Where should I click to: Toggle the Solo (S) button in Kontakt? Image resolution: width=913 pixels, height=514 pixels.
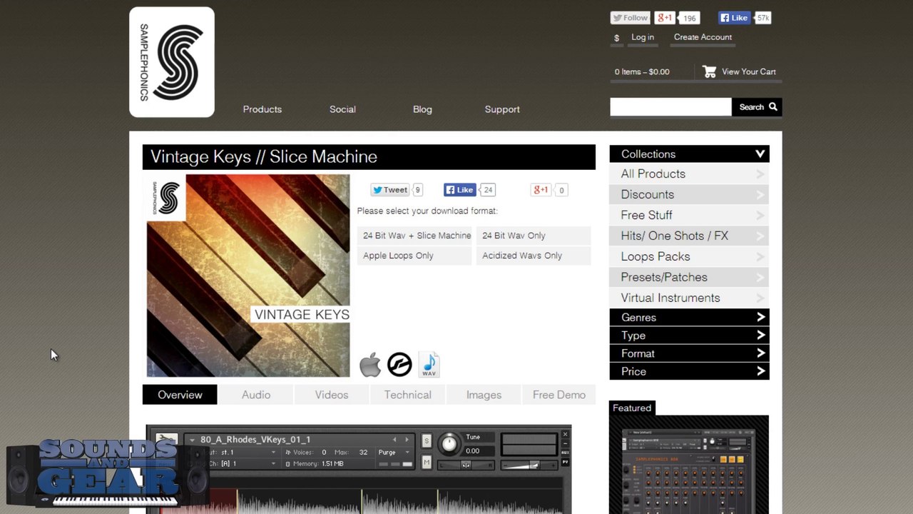click(x=427, y=440)
